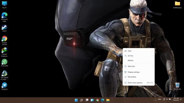Expand the arrow beside Sort by
This screenshot has width=184, height=103.
tap(152, 56)
